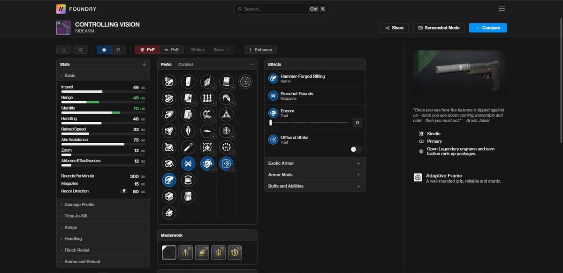Open Screenshot Mode
Image resolution: width=563 pixels, height=273 pixels.
point(439,28)
